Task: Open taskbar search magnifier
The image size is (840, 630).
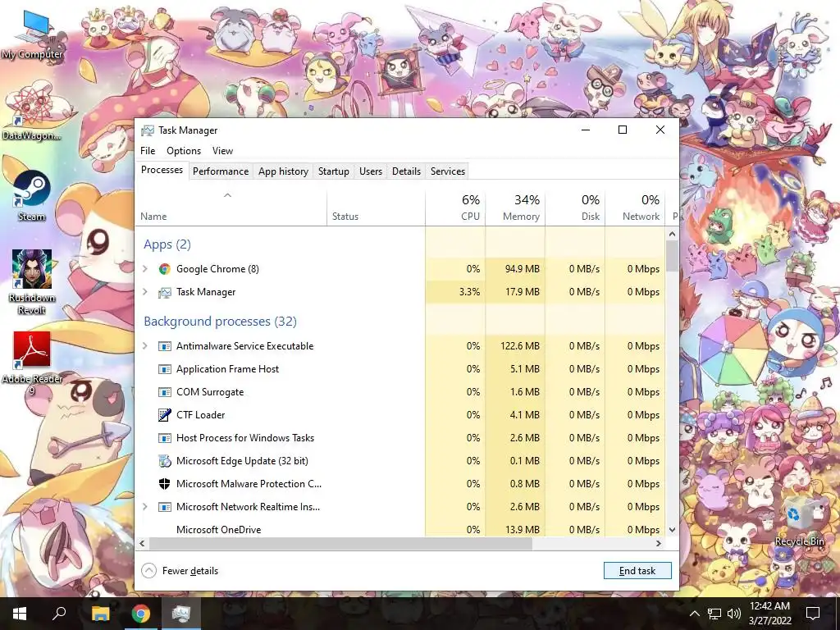Action: [59, 614]
